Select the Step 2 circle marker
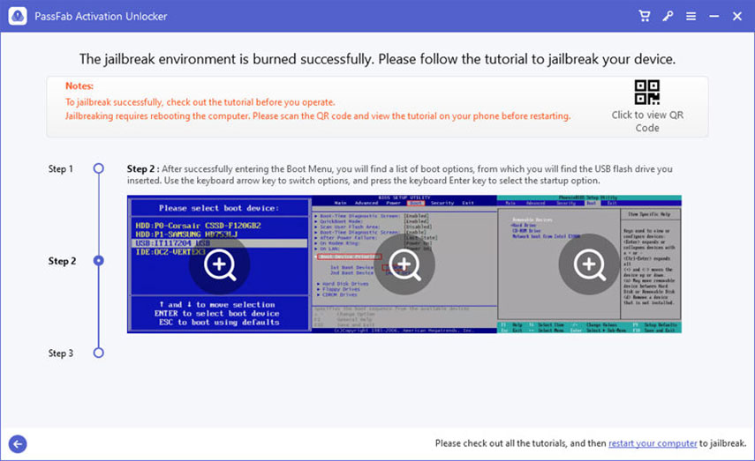The image size is (755, 461). pos(98,261)
